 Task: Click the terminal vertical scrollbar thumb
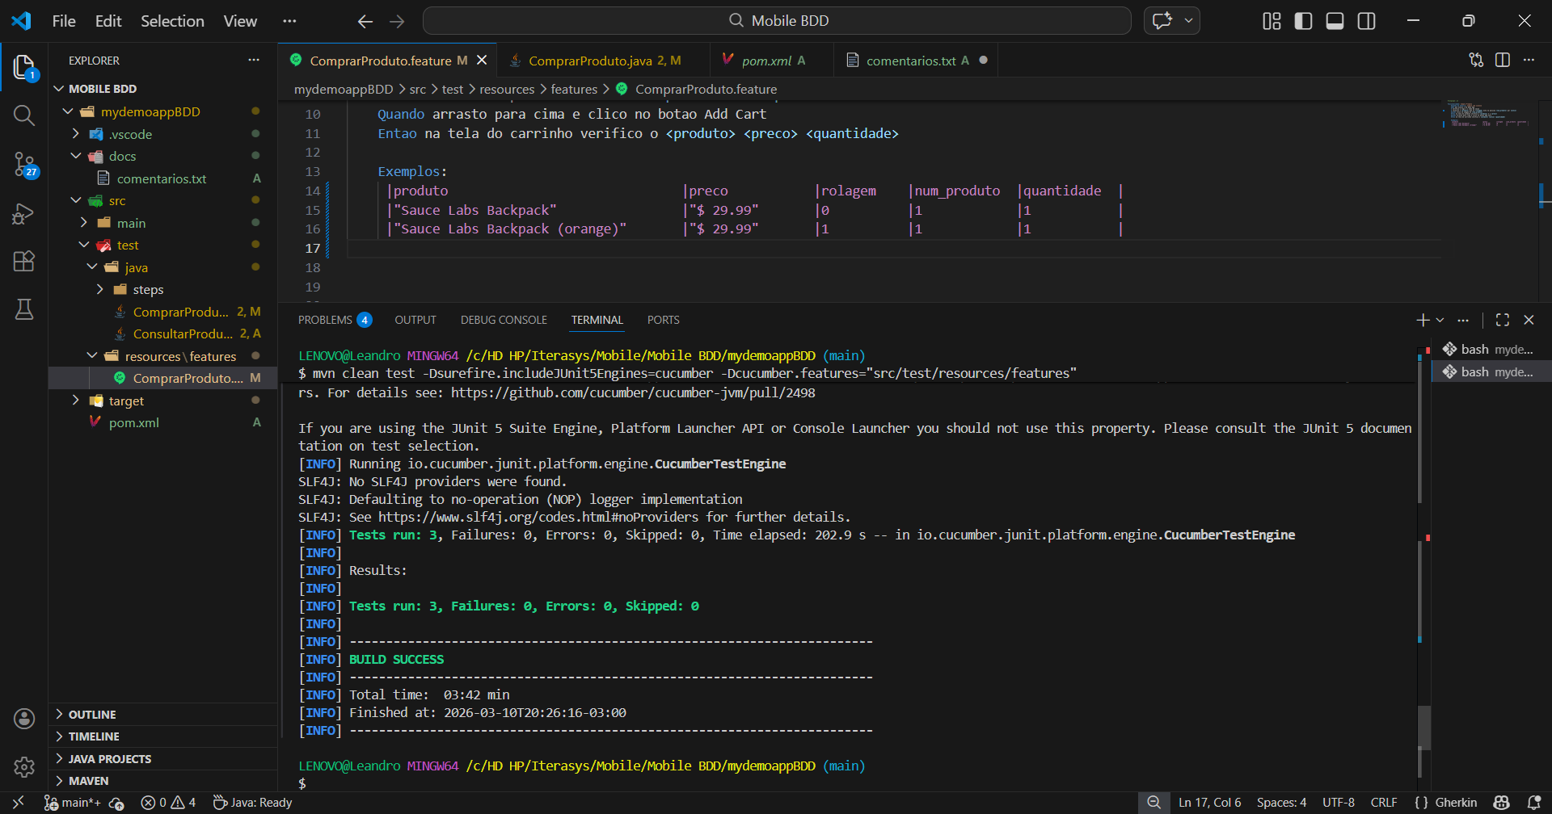click(1424, 728)
